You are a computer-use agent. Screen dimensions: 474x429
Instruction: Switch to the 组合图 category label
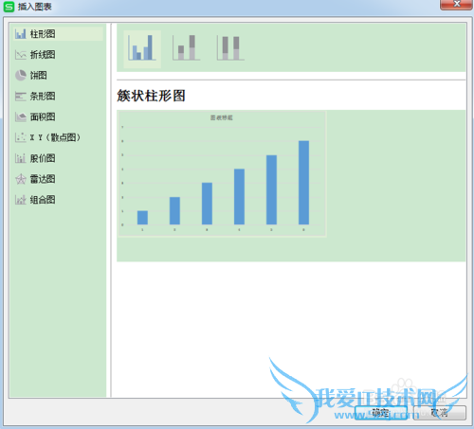tap(43, 200)
